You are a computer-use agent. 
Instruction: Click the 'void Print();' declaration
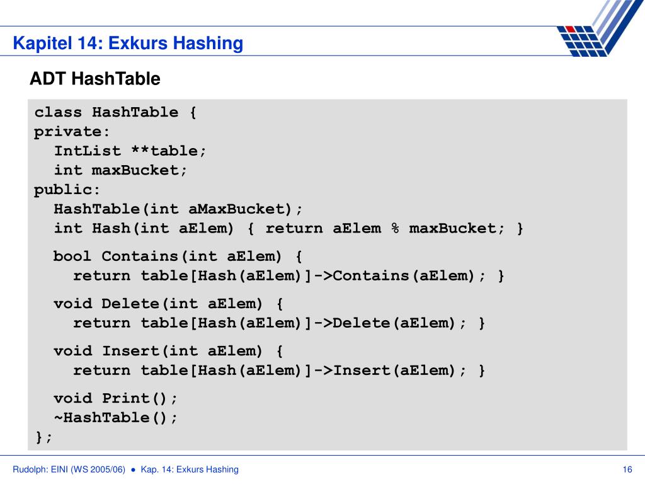[115, 398]
